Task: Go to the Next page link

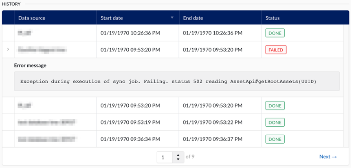Action: click(328, 157)
